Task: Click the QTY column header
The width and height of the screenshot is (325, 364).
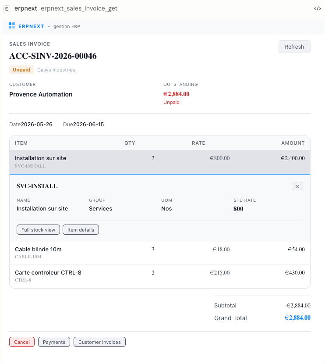Action: 130,143
